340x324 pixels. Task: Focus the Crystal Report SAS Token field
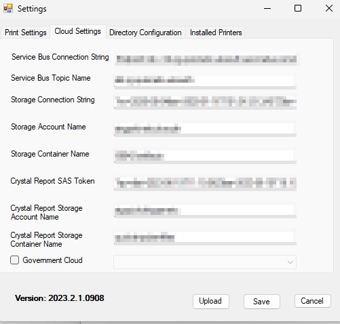coord(205,183)
